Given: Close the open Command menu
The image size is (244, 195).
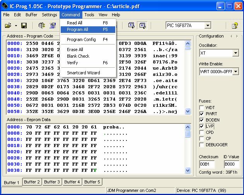Looking at the screenshot, I should pyautogui.click(x=71, y=15).
